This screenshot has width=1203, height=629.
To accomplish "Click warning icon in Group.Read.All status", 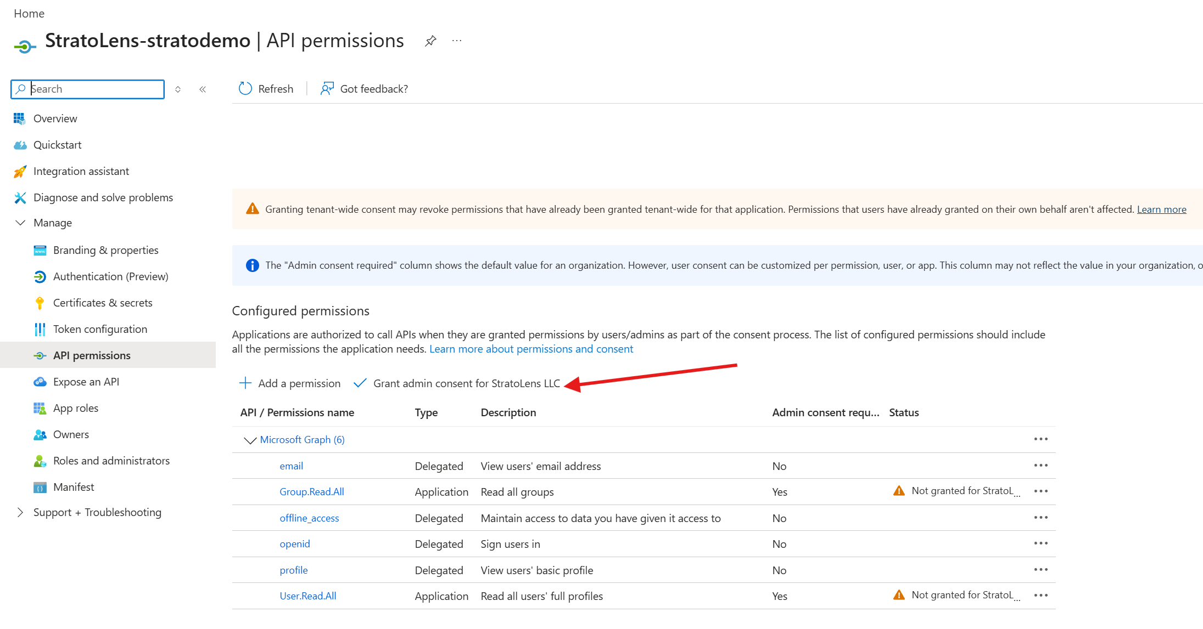I will [899, 491].
